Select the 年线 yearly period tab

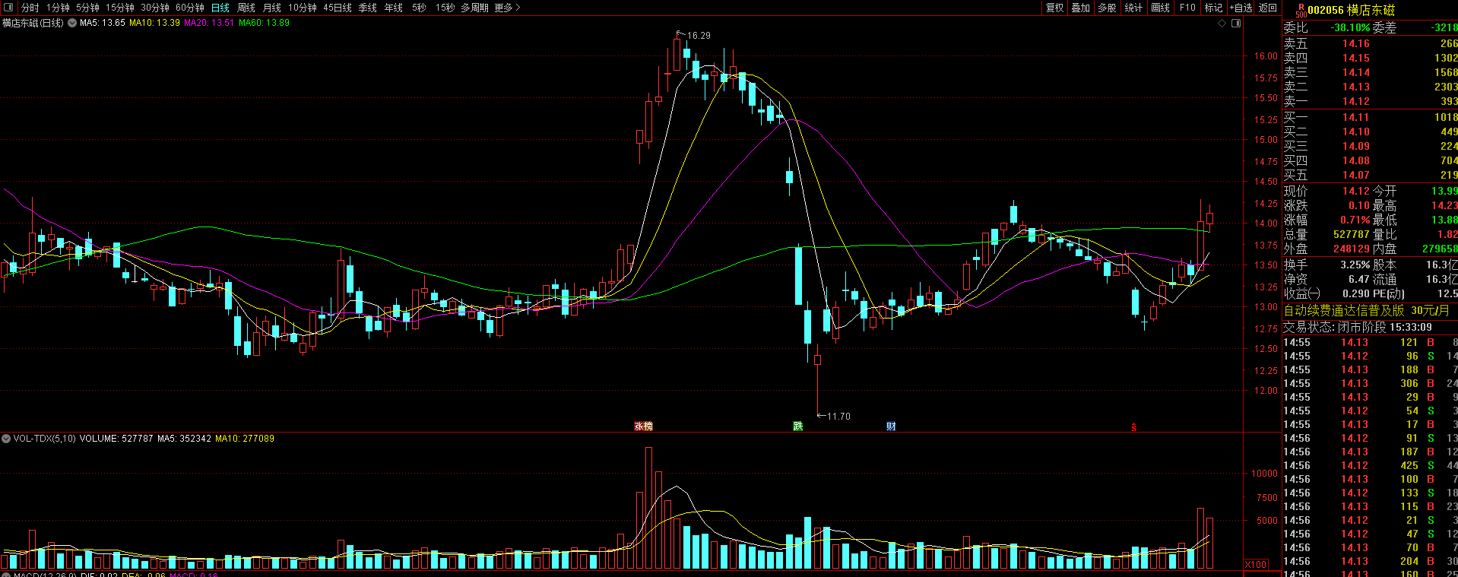pos(394,8)
